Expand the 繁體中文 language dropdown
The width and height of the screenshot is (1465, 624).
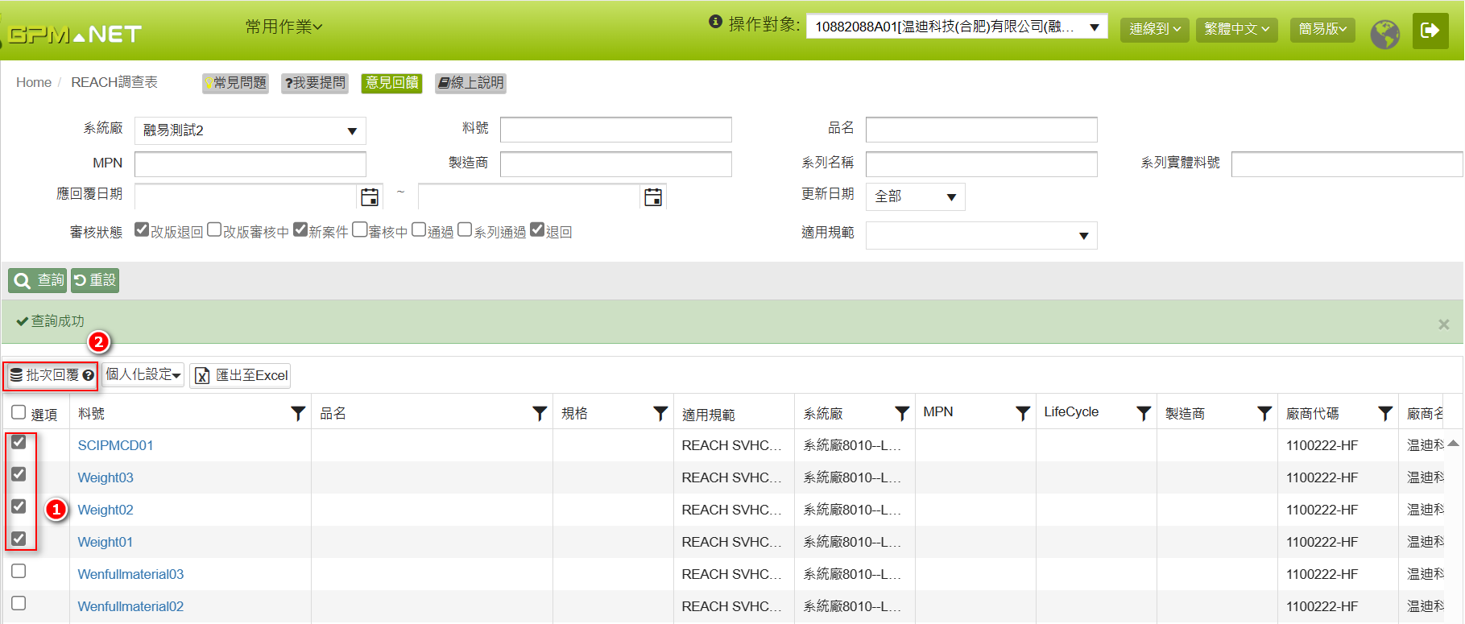point(1236,30)
